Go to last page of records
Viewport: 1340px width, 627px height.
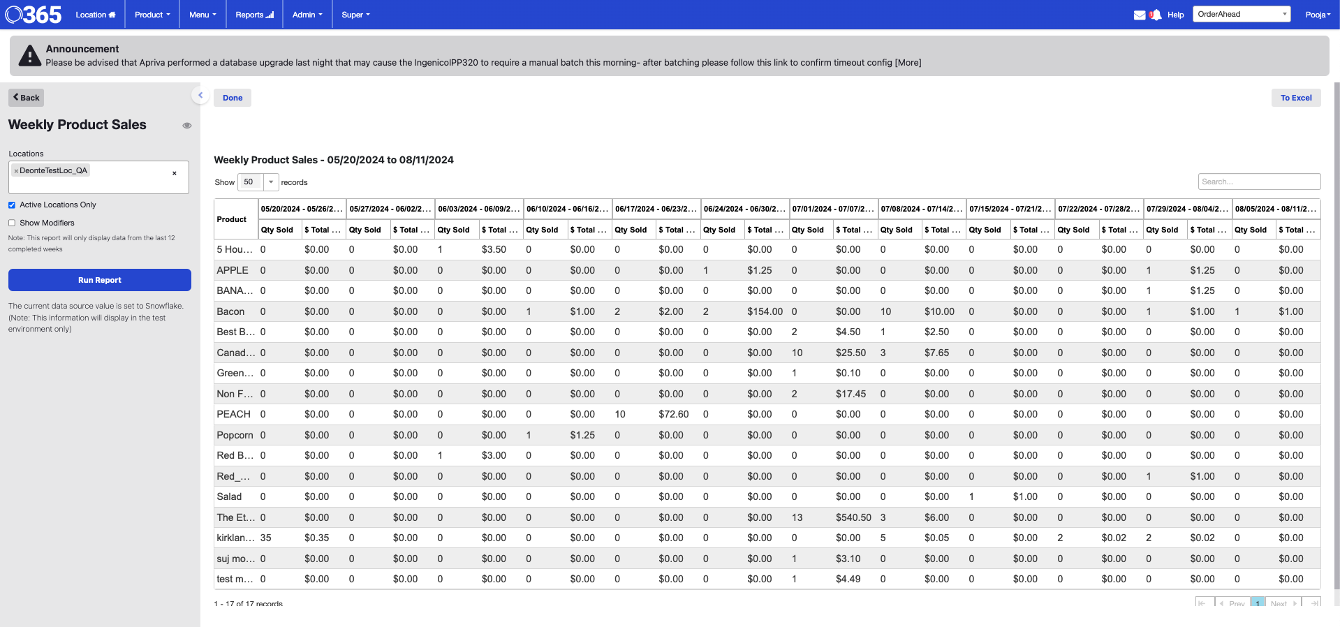1312,603
